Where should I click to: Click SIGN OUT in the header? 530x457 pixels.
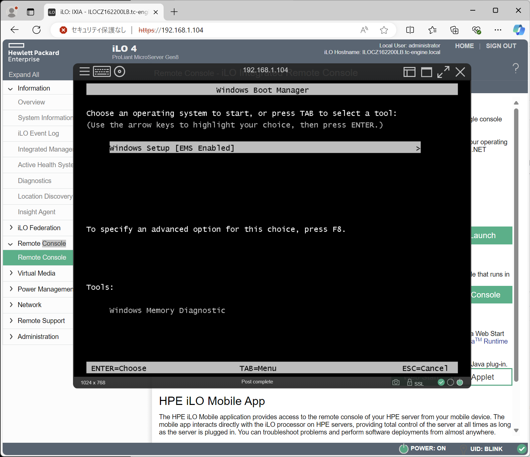pos(501,46)
